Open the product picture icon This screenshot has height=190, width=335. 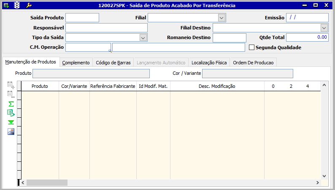[x=11, y=132]
